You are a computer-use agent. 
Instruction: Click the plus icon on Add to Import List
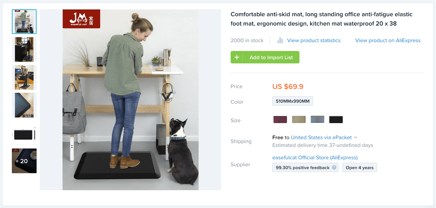click(x=237, y=57)
